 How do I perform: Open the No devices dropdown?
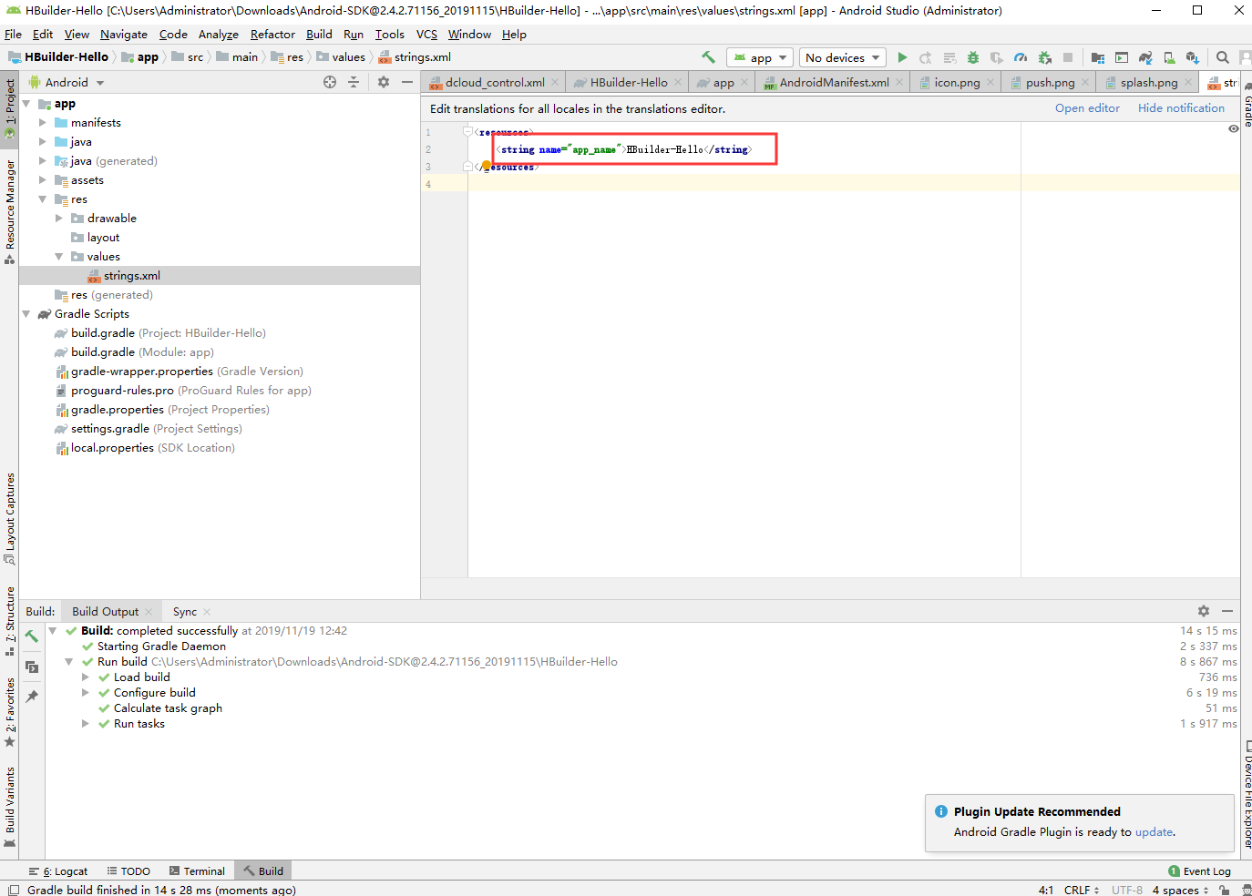click(843, 57)
